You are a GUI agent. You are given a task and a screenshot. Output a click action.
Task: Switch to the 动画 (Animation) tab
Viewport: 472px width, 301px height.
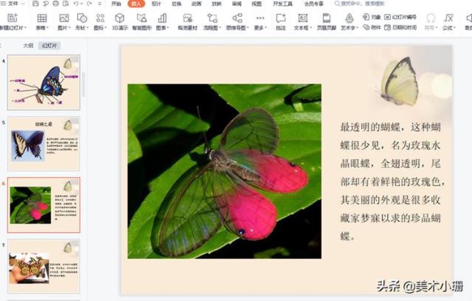[x=196, y=4]
